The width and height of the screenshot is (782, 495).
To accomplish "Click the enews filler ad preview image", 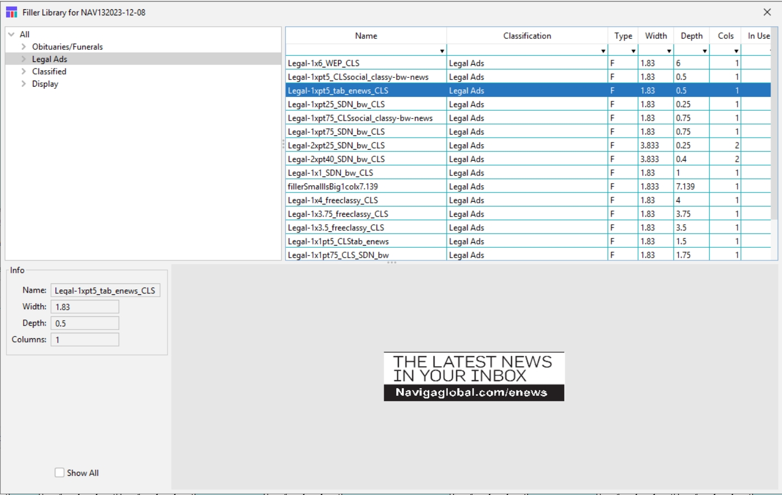I will [474, 377].
